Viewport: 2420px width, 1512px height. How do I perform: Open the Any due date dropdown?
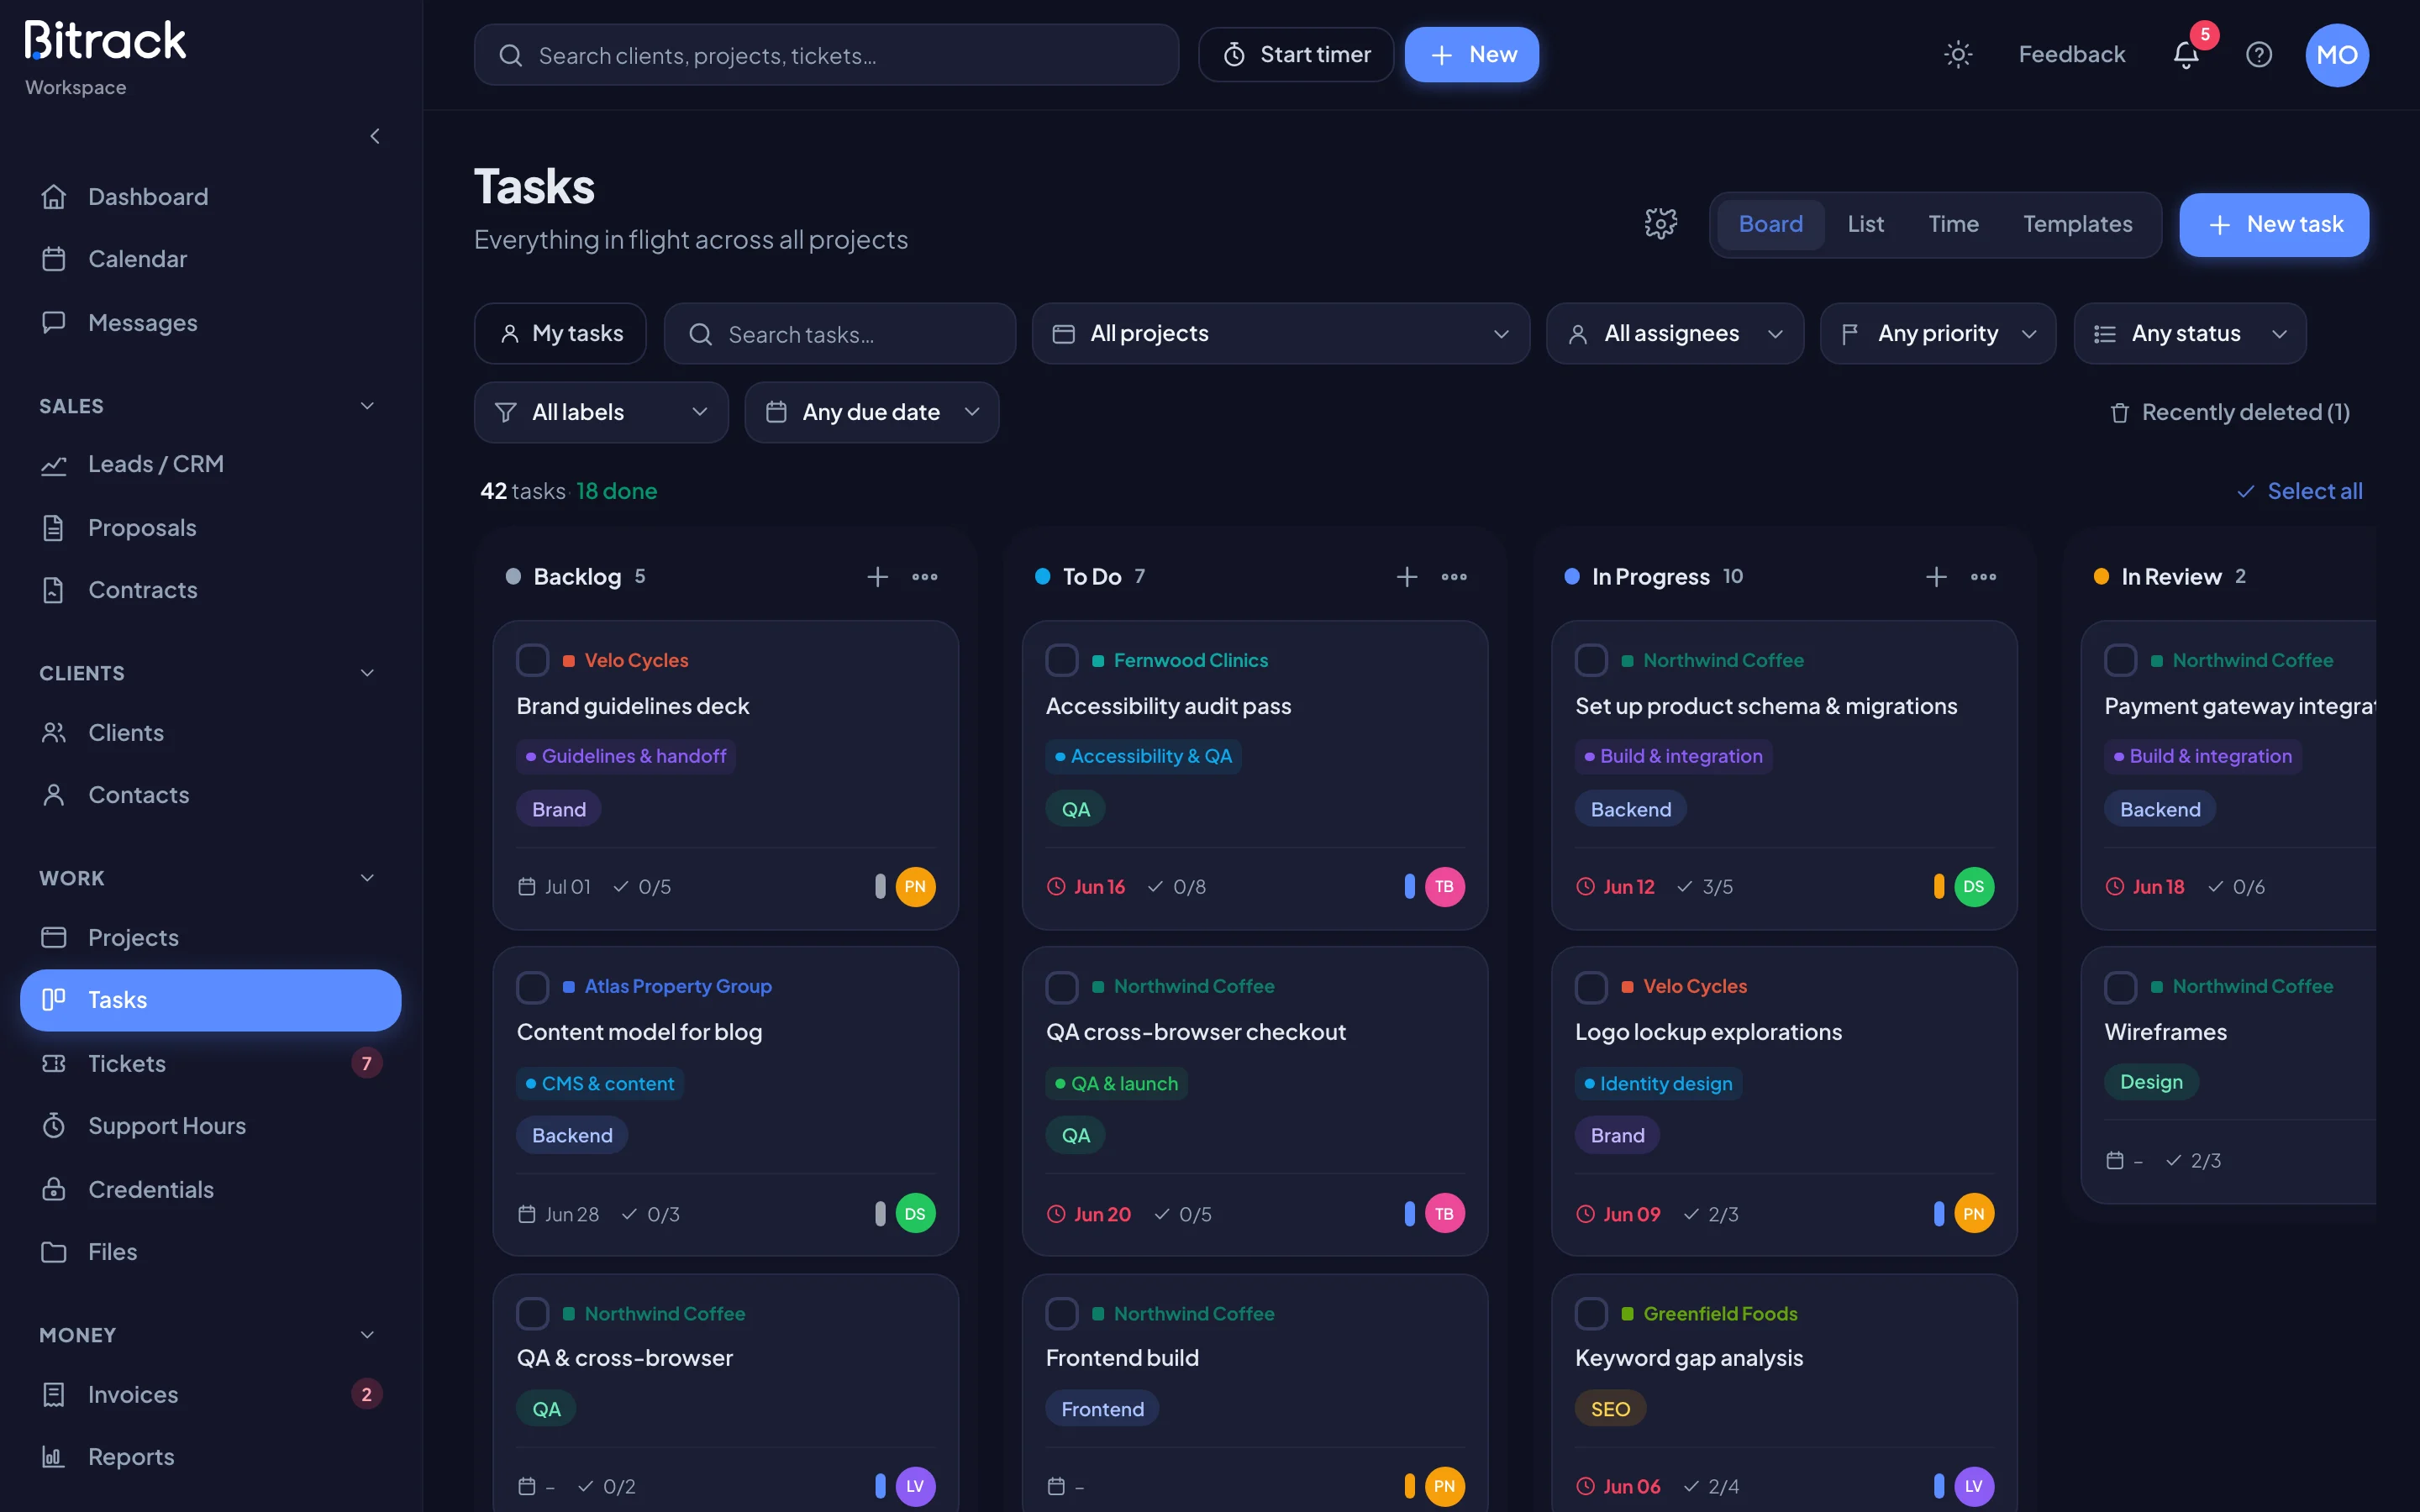[x=871, y=412]
